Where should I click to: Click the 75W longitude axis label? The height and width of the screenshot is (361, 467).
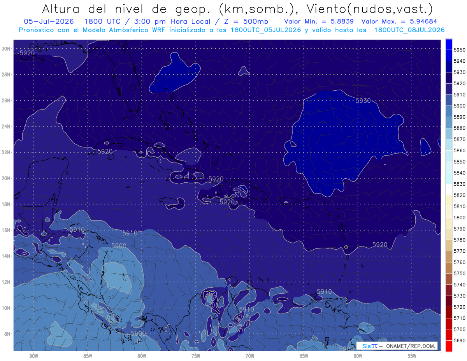tap(196, 356)
